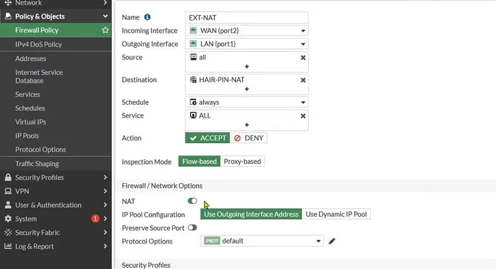The image size is (496, 269).
Task: Open IPv4 DoS Policy in sidebar
Action: click(38, 45)
